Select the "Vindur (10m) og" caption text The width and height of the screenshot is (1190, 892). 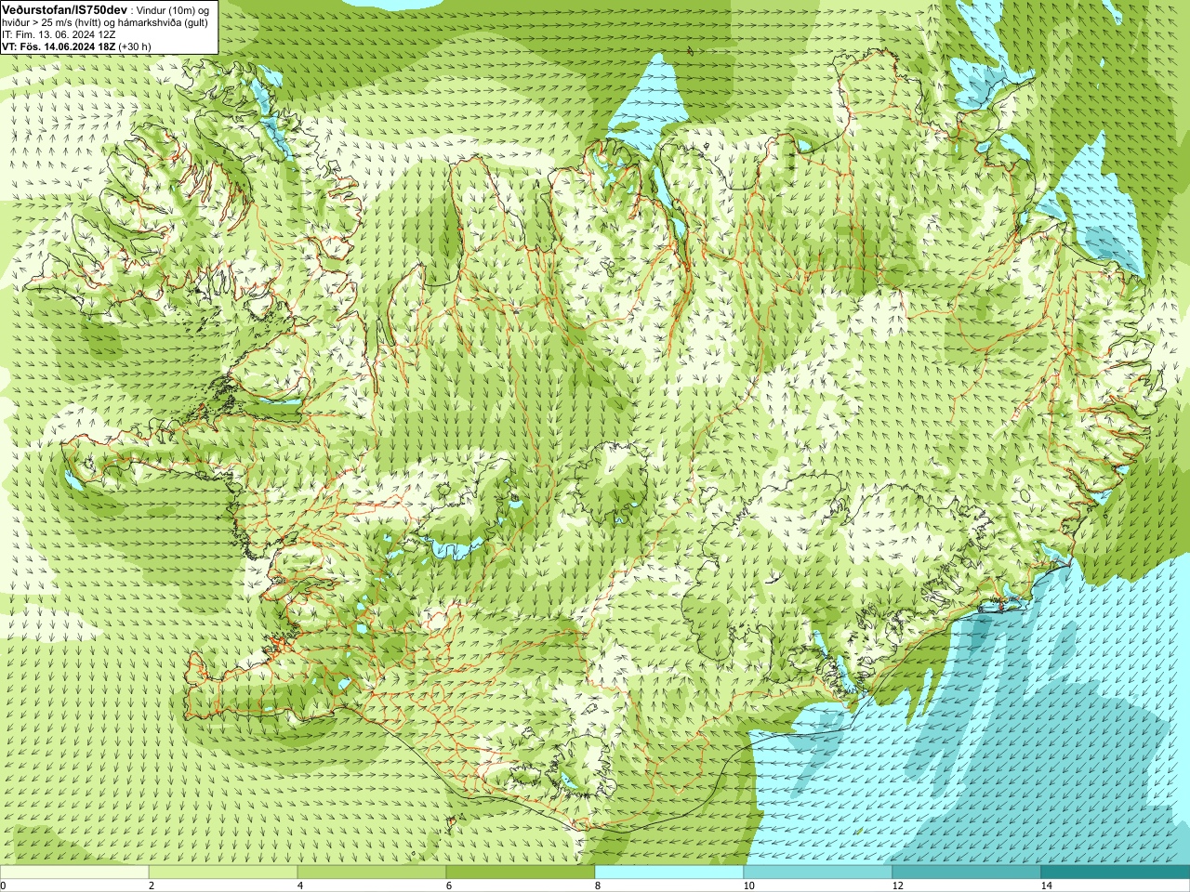[x=173, y=9]
